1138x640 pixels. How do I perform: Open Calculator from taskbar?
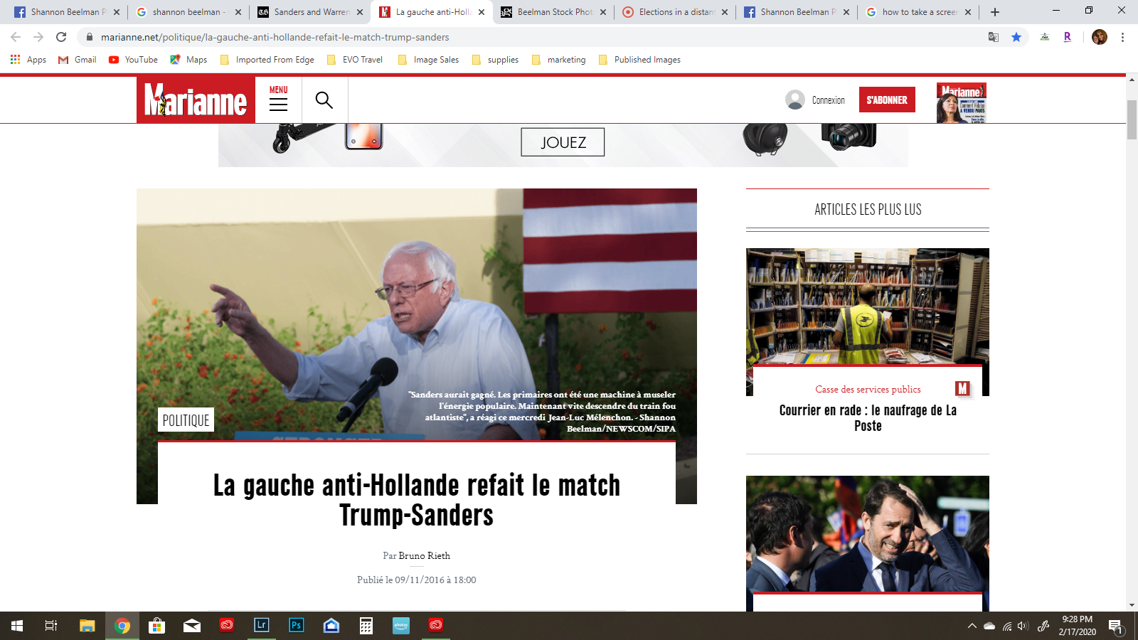pyautogui.click(x=366, y=626)
